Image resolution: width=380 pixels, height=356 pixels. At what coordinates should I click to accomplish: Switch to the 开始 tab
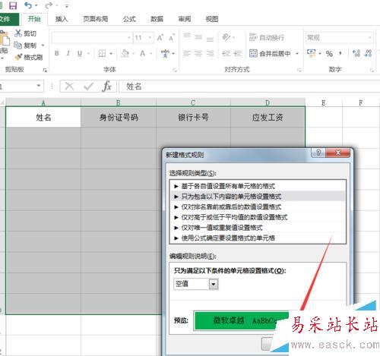pyautogui.click(x=34, y=19)
